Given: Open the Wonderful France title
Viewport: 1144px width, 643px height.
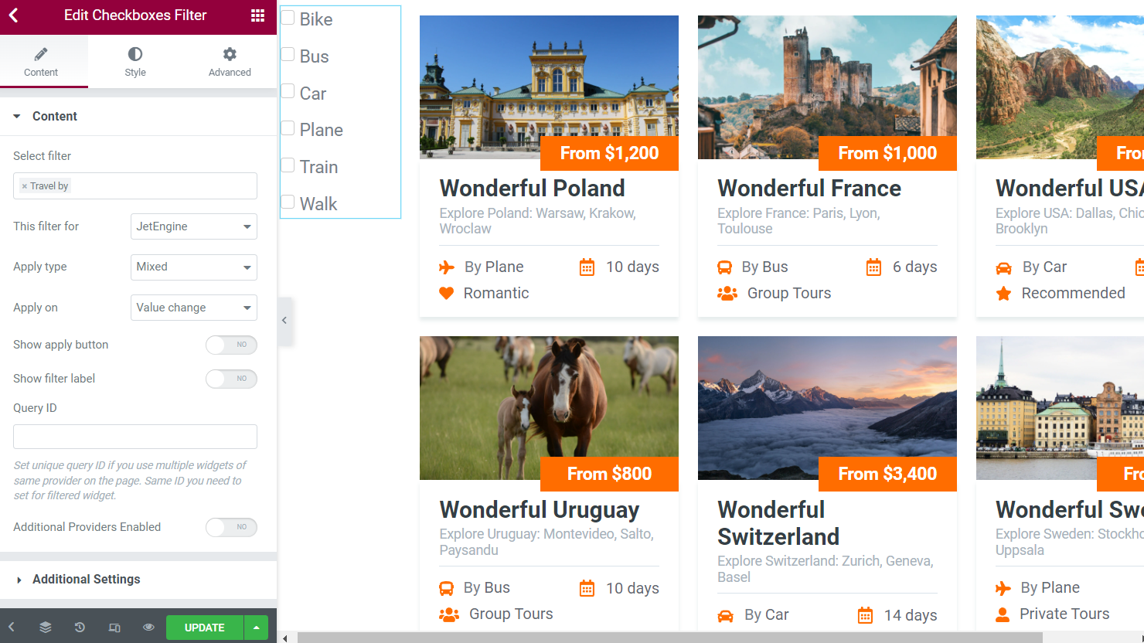Looking at the screenshot, I should point(809,189).
